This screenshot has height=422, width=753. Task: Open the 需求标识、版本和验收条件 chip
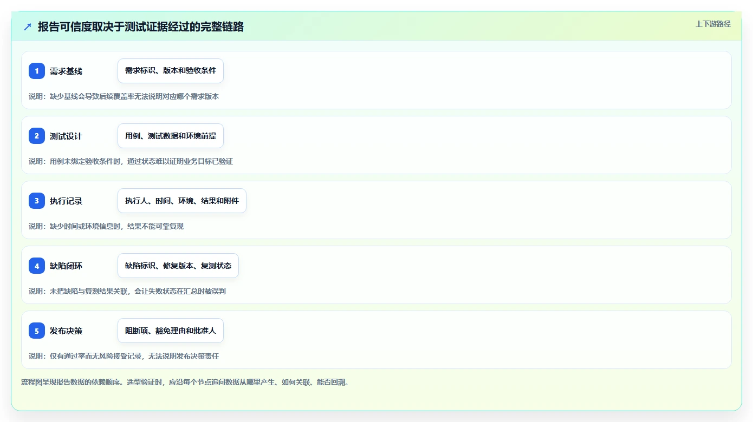click(171, 71)
